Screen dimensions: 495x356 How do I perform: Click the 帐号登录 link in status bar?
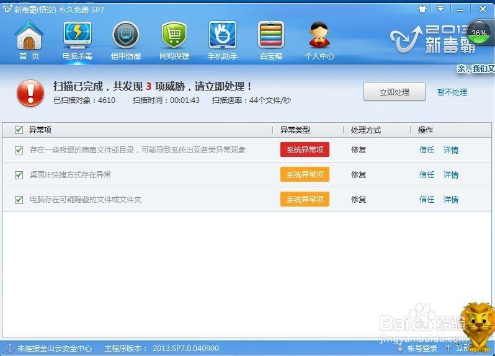tap(422, 348)
